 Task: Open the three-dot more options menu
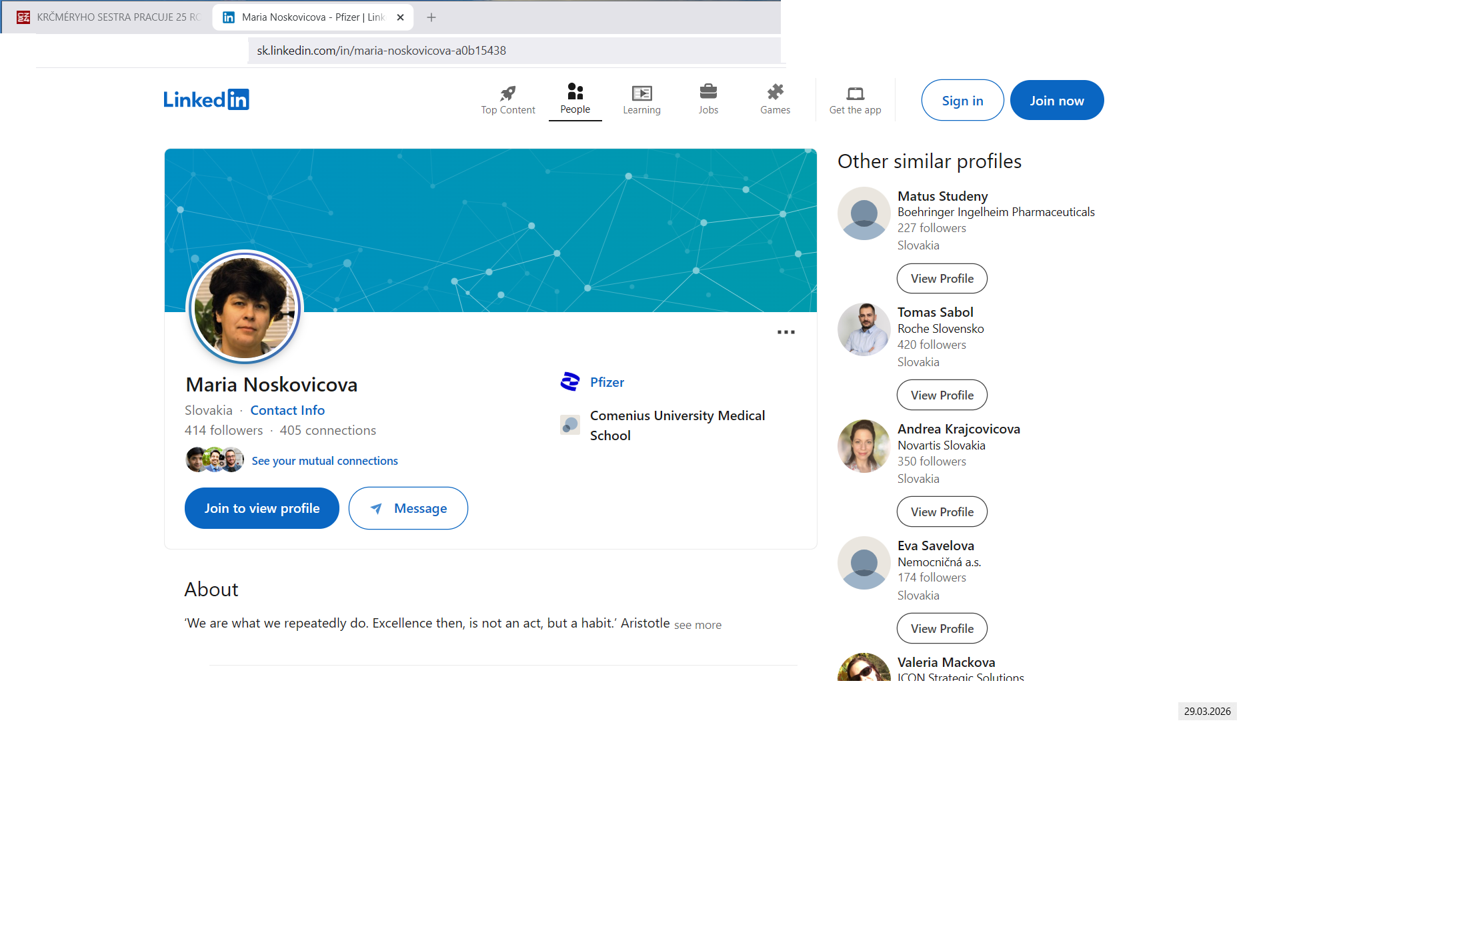click(786, 332)
